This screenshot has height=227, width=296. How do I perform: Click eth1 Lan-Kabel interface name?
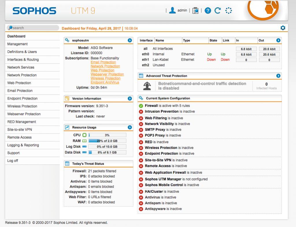point(161,60)
